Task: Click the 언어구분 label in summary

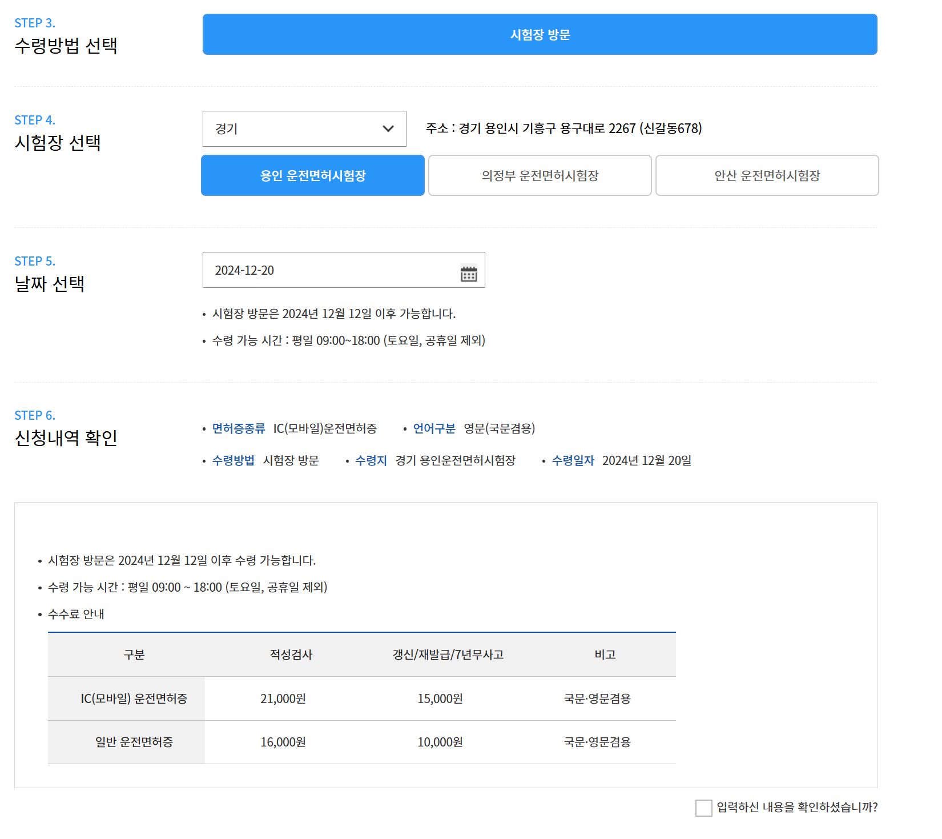Action: click(x=434, y=428)
